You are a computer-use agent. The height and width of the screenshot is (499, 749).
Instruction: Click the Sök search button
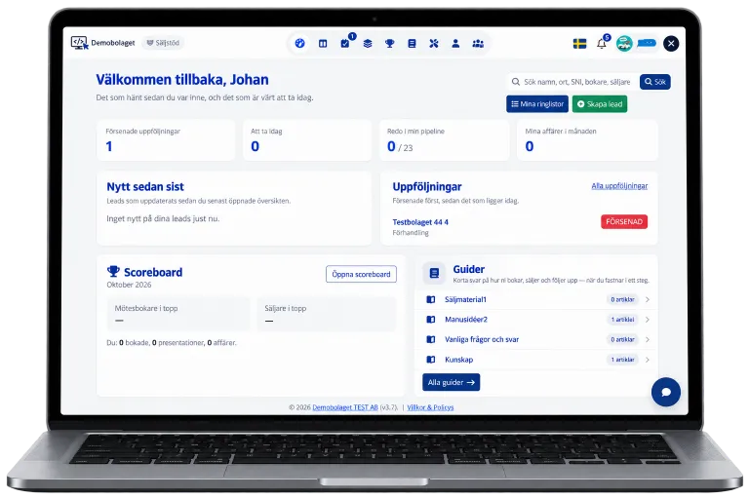click(x=655, y=82)
